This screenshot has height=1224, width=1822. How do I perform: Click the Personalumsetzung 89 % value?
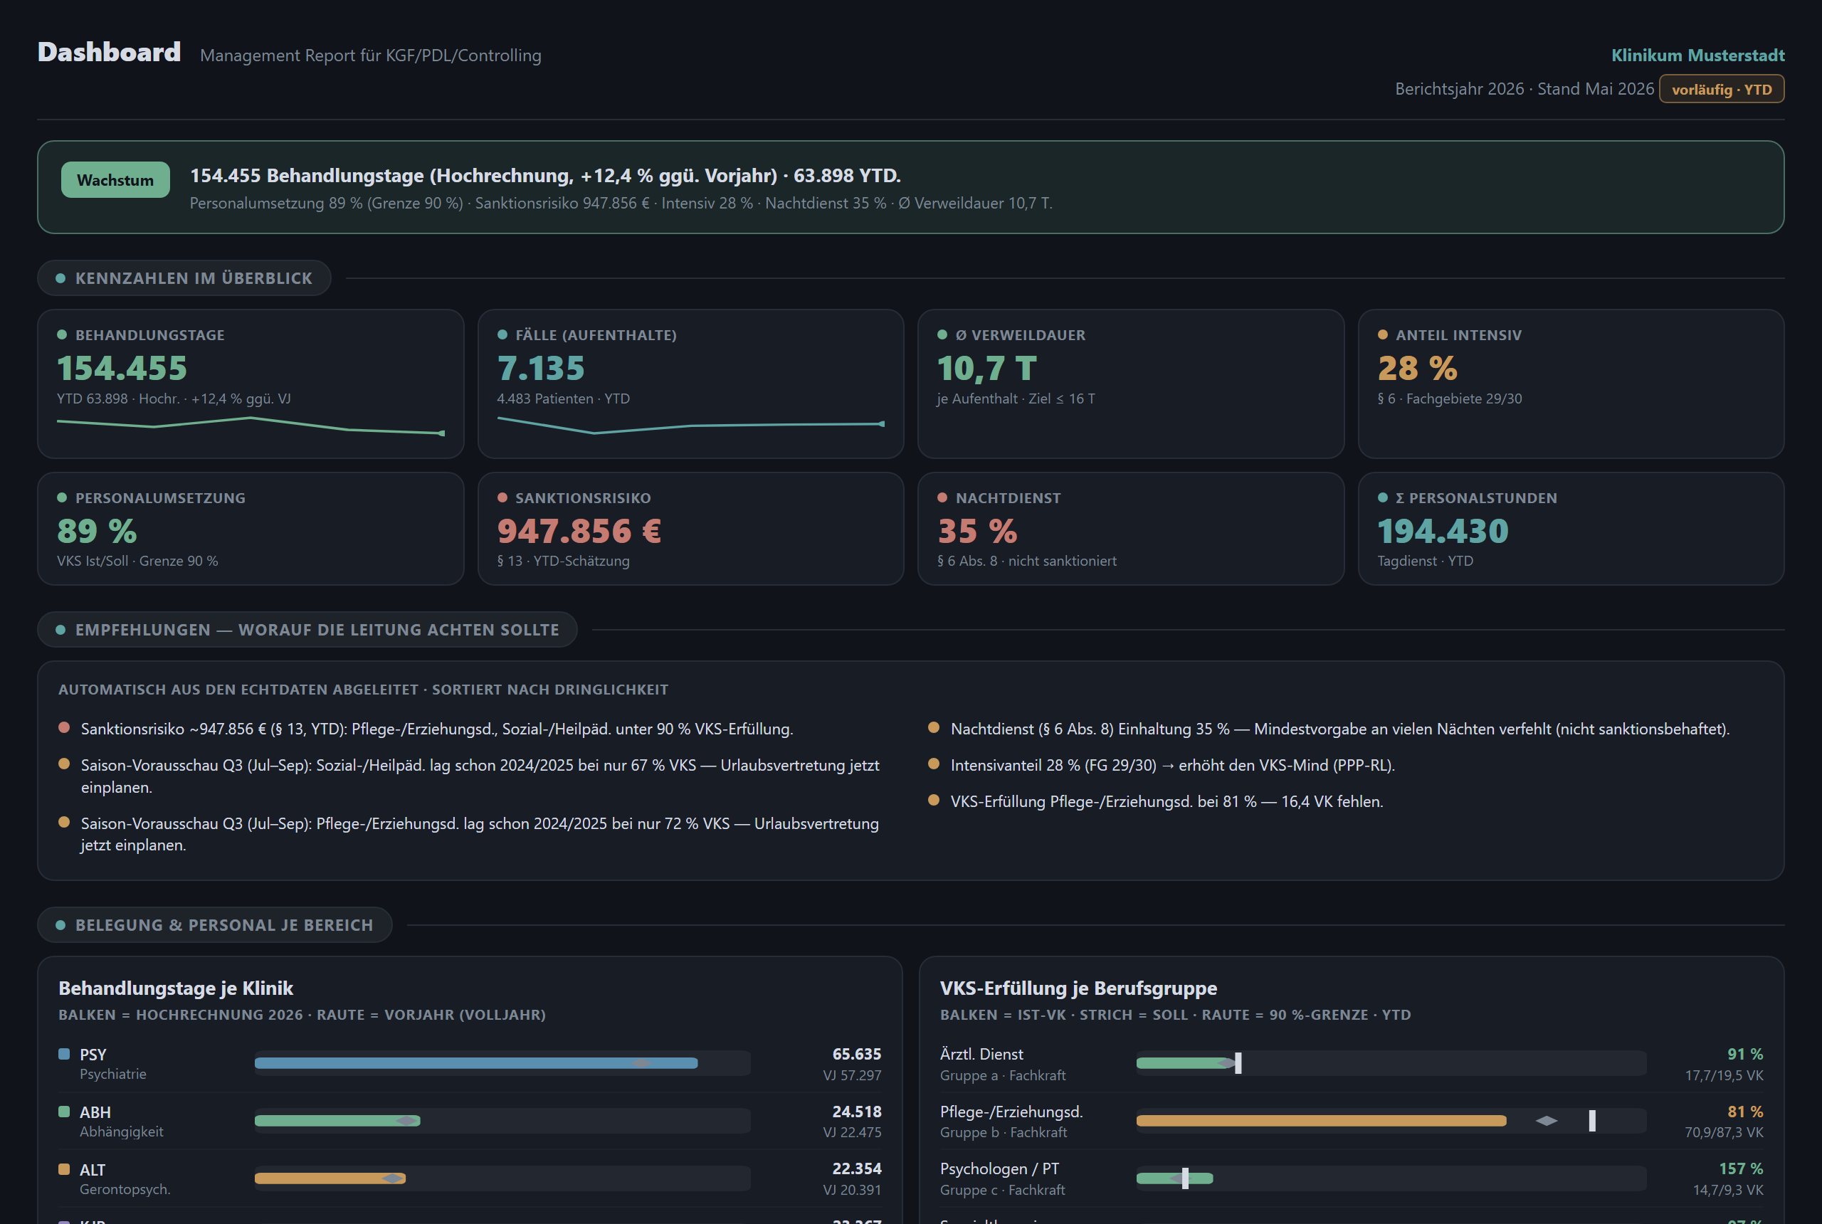(x=97, y=532)
